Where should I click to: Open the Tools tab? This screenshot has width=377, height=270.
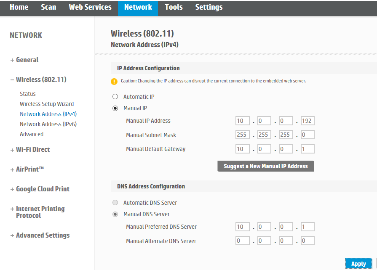coord(173,7)
